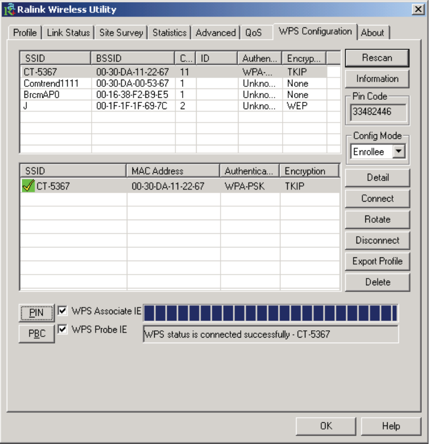This screenshot has height=444, width=429.
Task: Select the WPS Configuration tab
Action: click(x=315, y=31)
